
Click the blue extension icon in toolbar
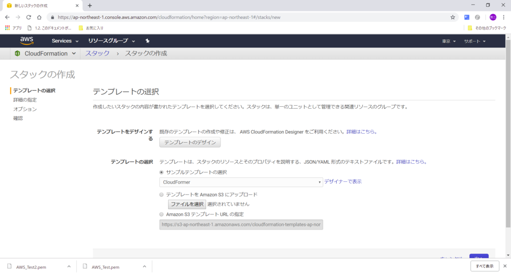pos(467,17)
